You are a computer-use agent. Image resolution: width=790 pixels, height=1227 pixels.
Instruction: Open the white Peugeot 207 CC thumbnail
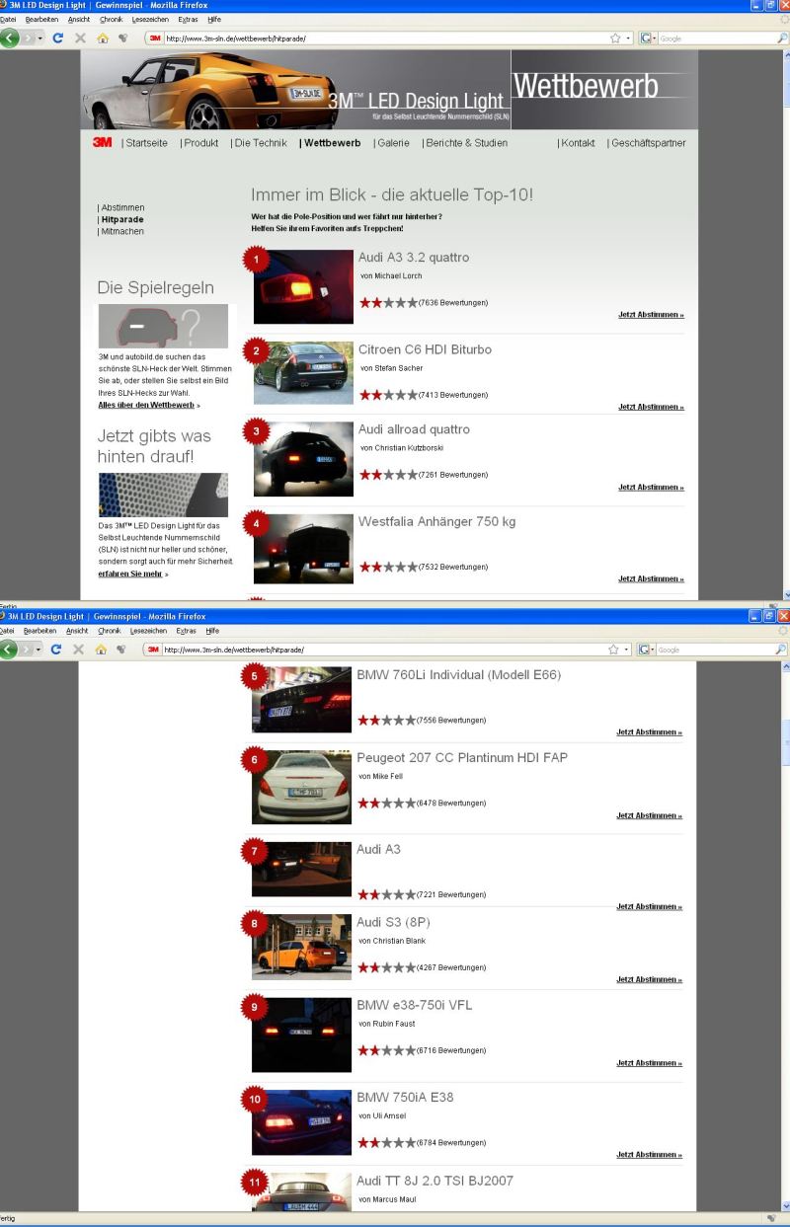[301, 789]
